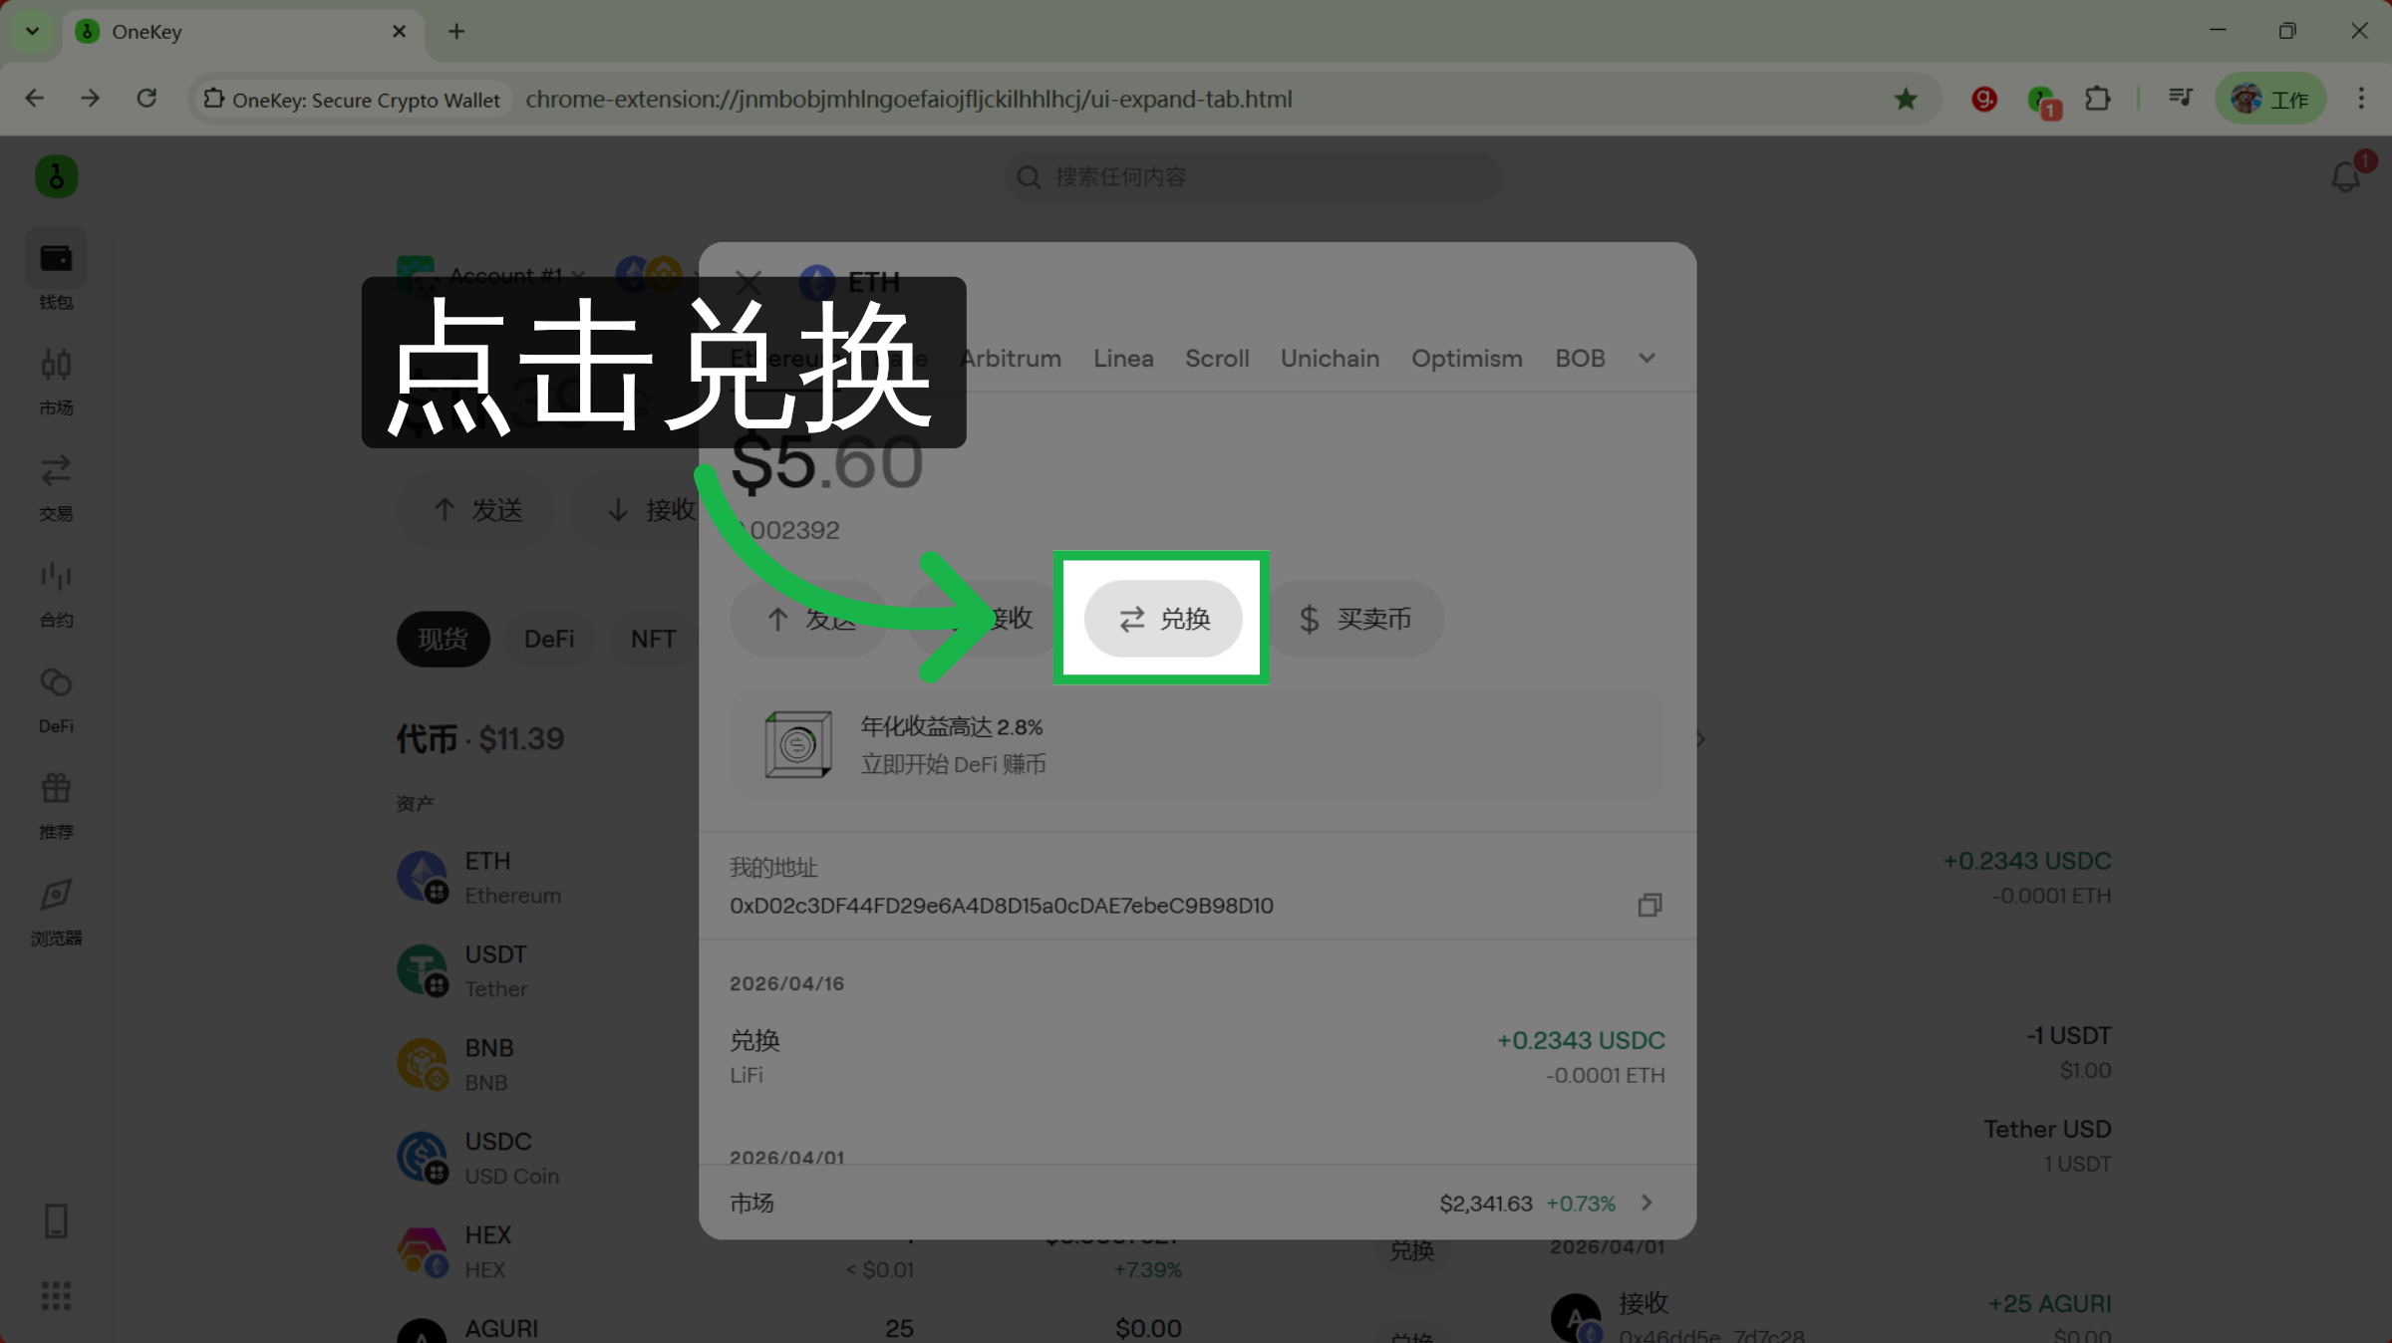Open the DeFi earn banner 年化收益高达 2.8%
The width and height of the screenshot is (2392, 1343).
pos(1197,744)
